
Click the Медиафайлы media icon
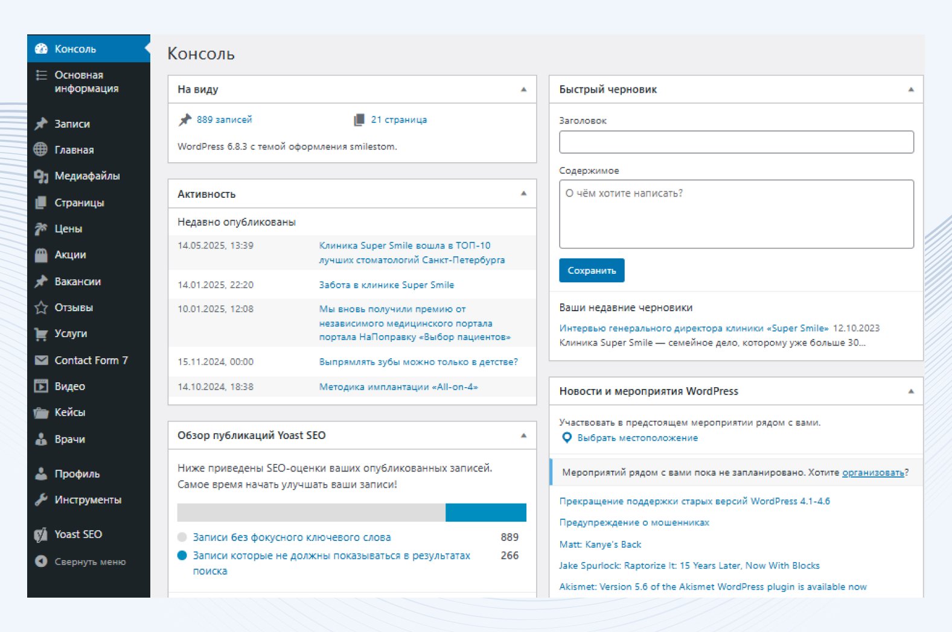point(41,176)
